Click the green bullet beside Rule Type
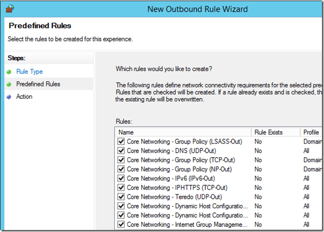The height and width of the screenshot is (232, 324). [9, 72]
